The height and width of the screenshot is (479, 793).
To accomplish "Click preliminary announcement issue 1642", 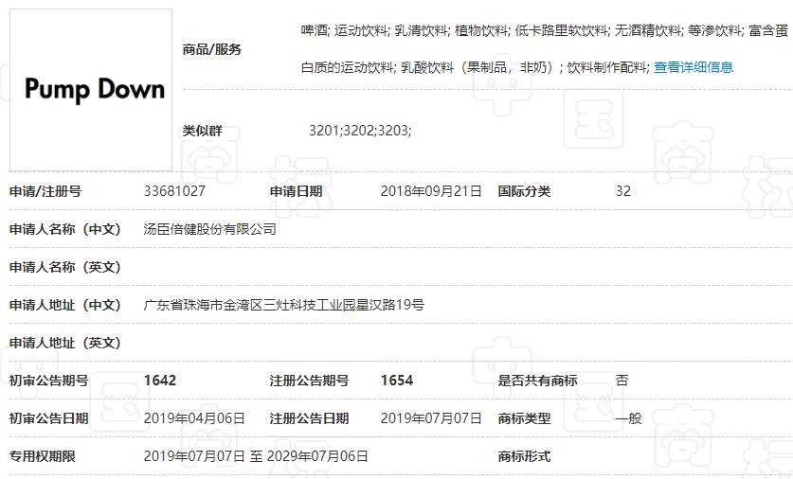I will (160, 381).
